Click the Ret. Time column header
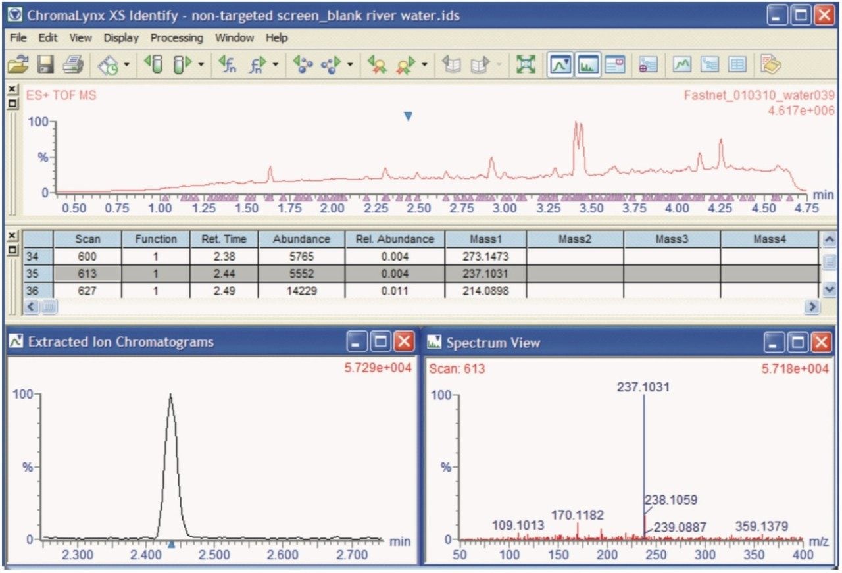 coord(224,239)
